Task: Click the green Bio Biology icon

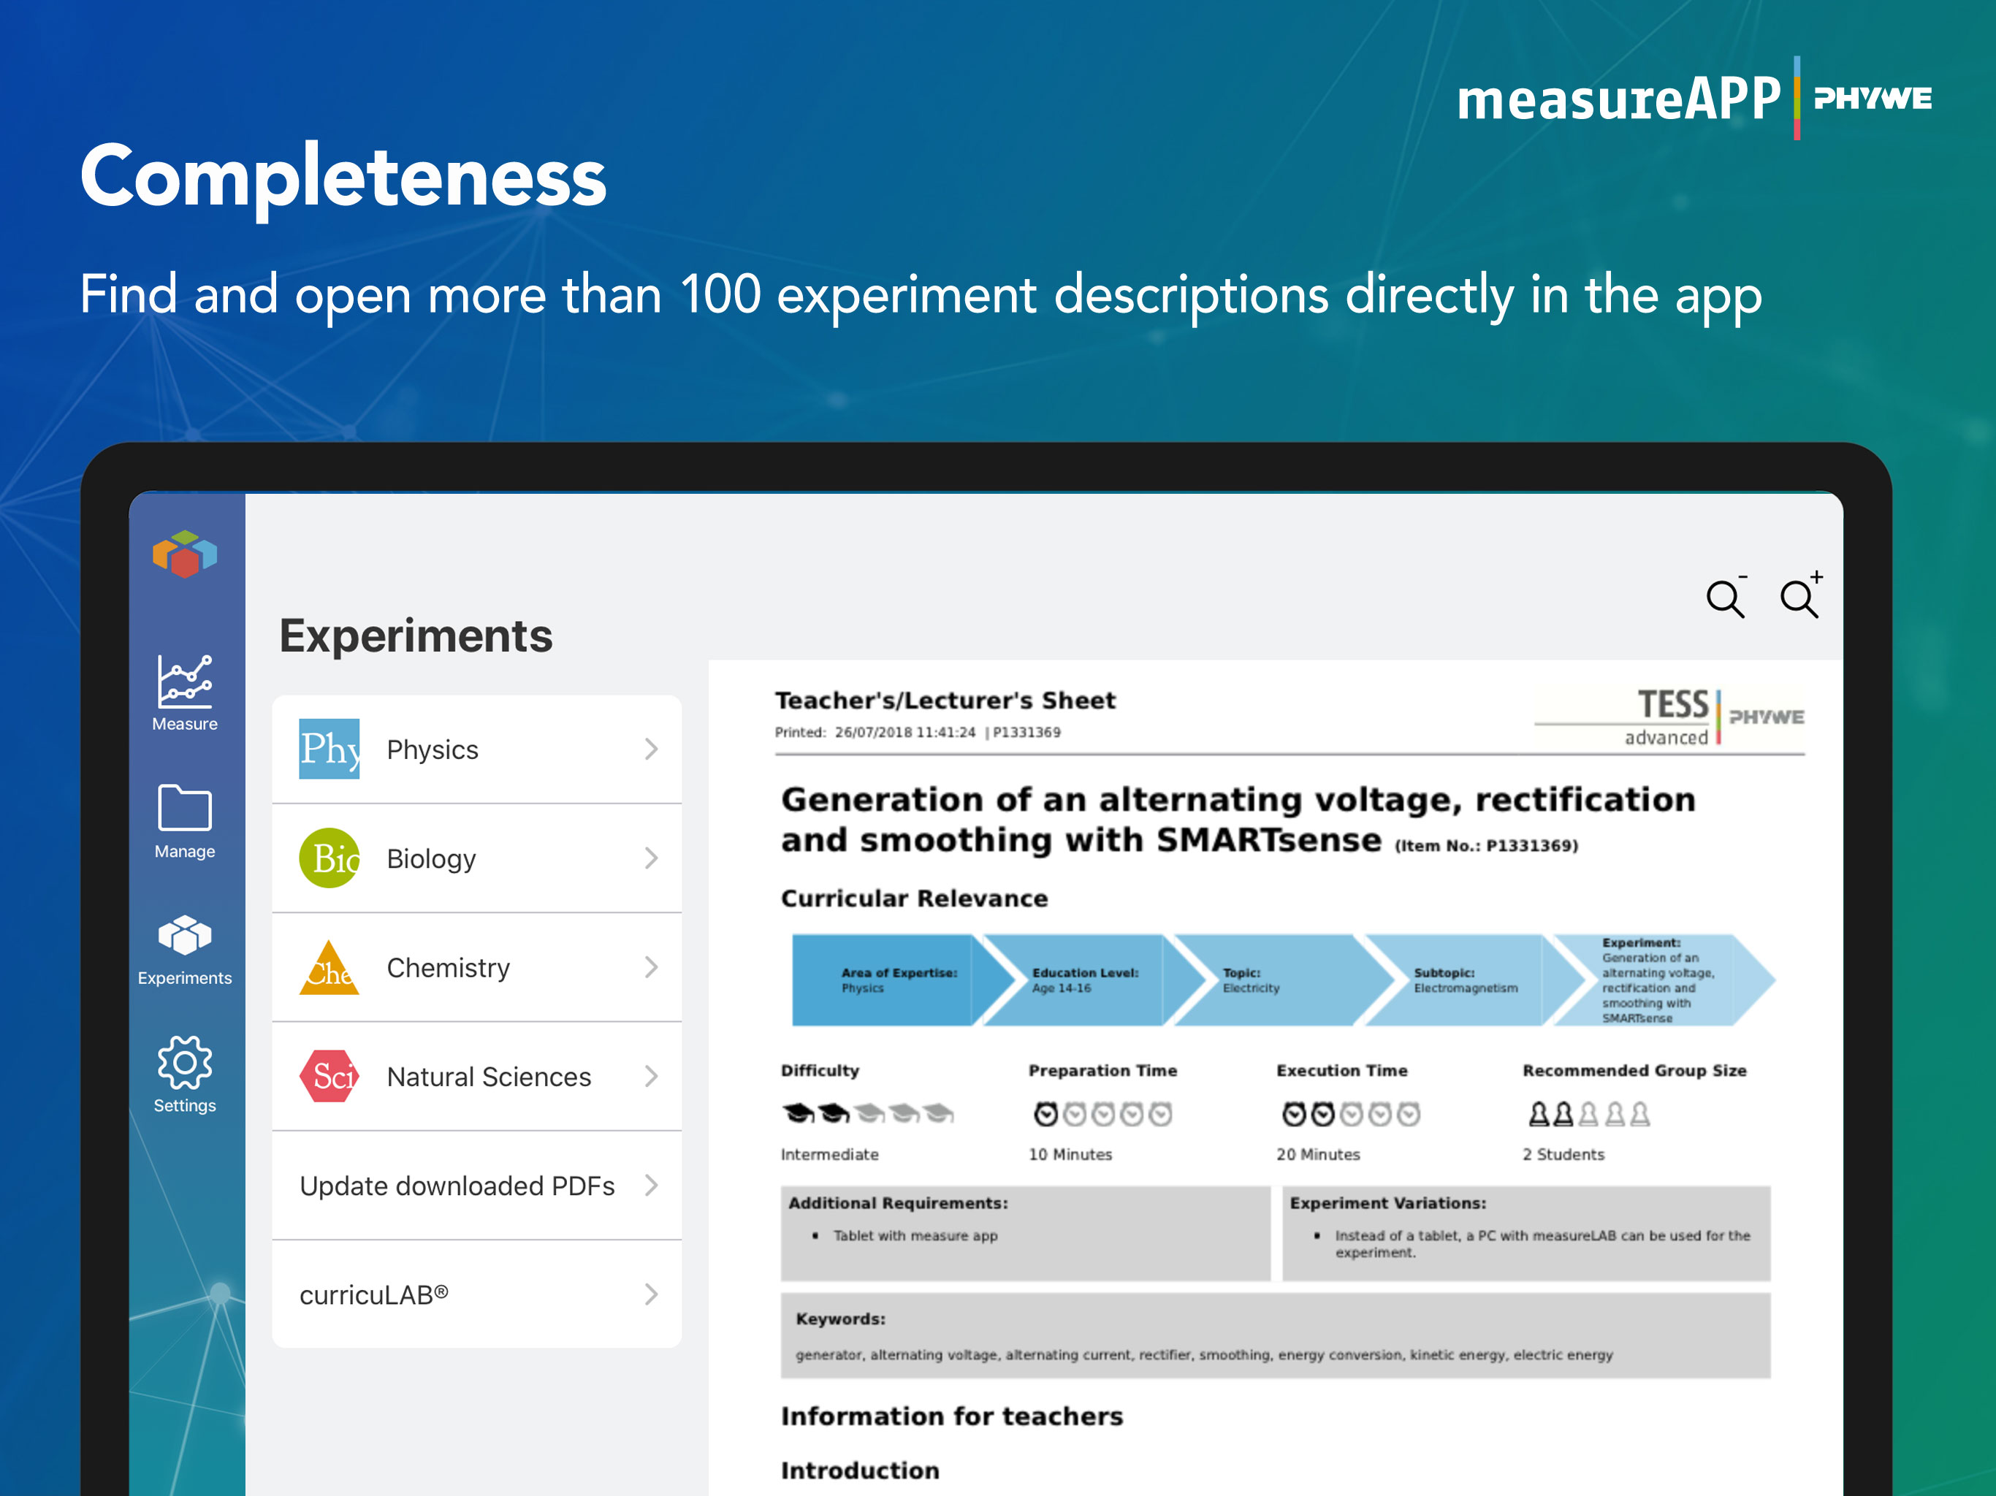Action: point(330,858)
